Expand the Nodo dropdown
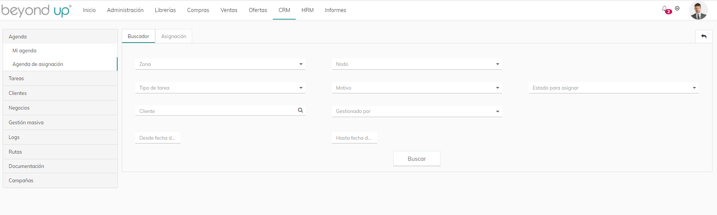Image resolution: width=717 pixels, height=215 pixels. pos(417,64)
